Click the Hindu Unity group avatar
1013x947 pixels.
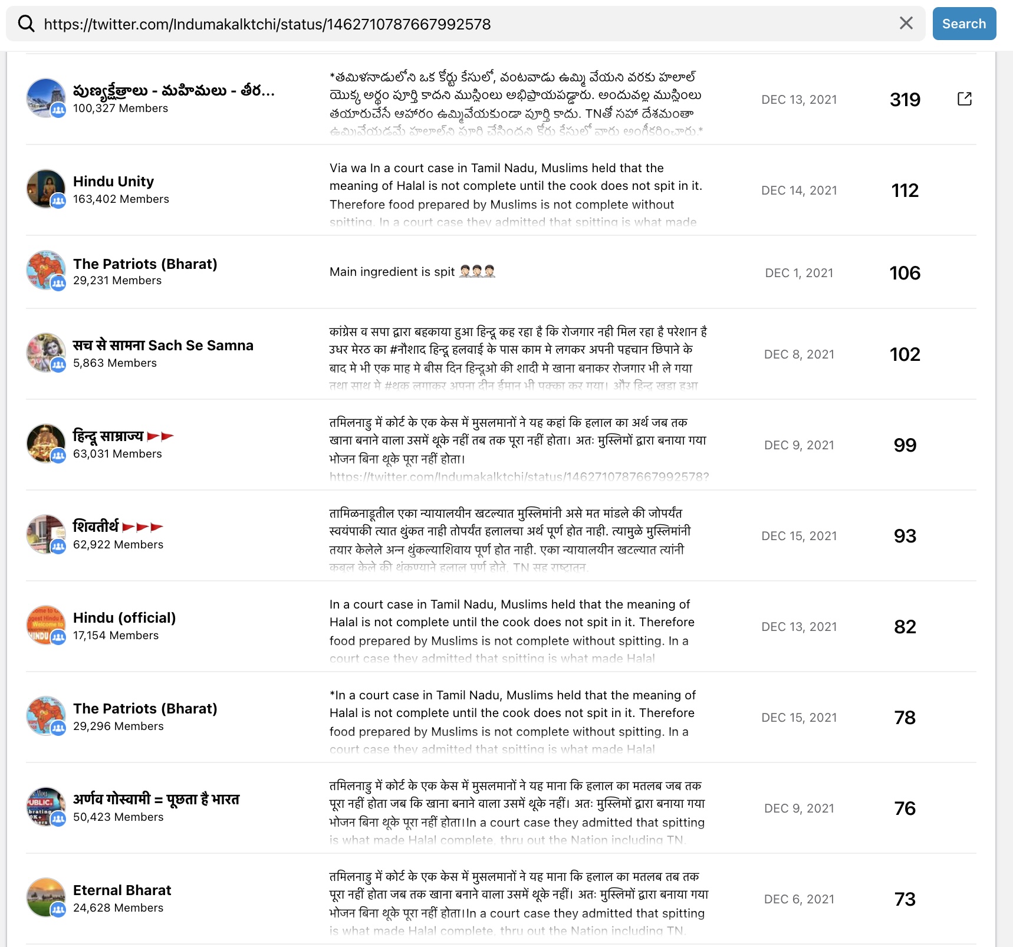coord(46,189)
